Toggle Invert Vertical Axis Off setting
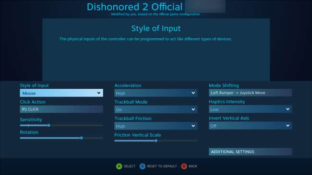The image size is (312, 175). [250, 125]
